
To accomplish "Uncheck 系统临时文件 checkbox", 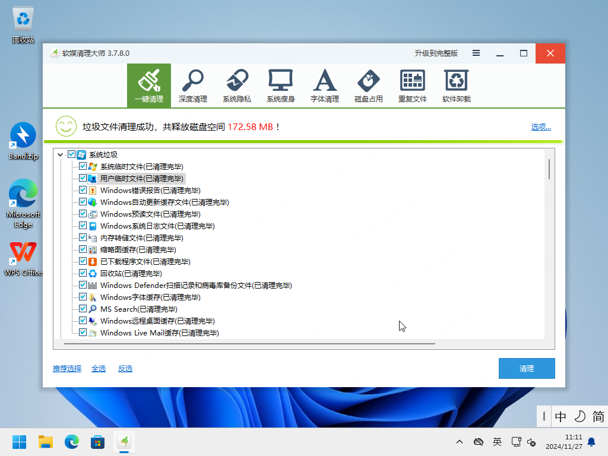I will coord(83,166).
